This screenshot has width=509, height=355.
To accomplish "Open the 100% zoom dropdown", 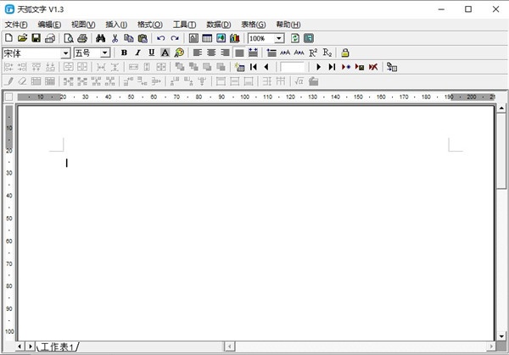I will pyautogui.click(x=278, y=38).
